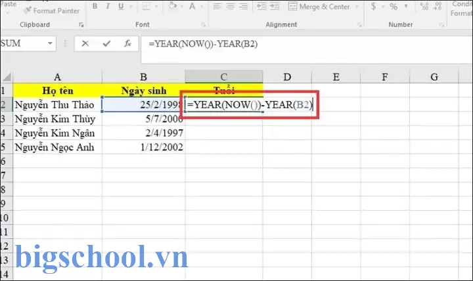Select row 3 header

(7, 119)
